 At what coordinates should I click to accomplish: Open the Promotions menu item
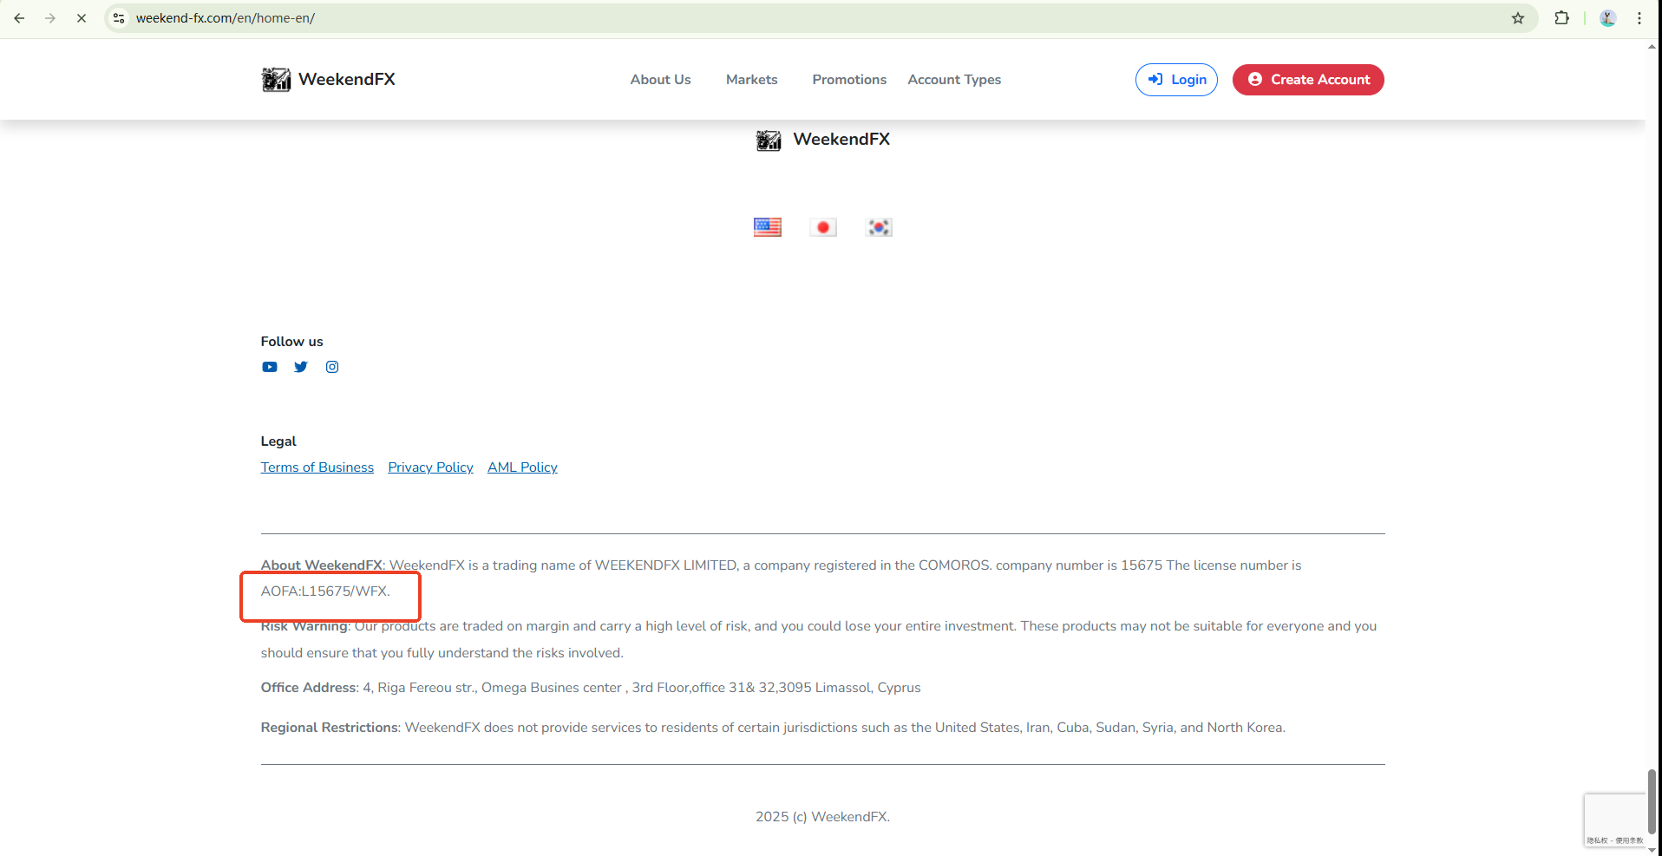[849, 80]
